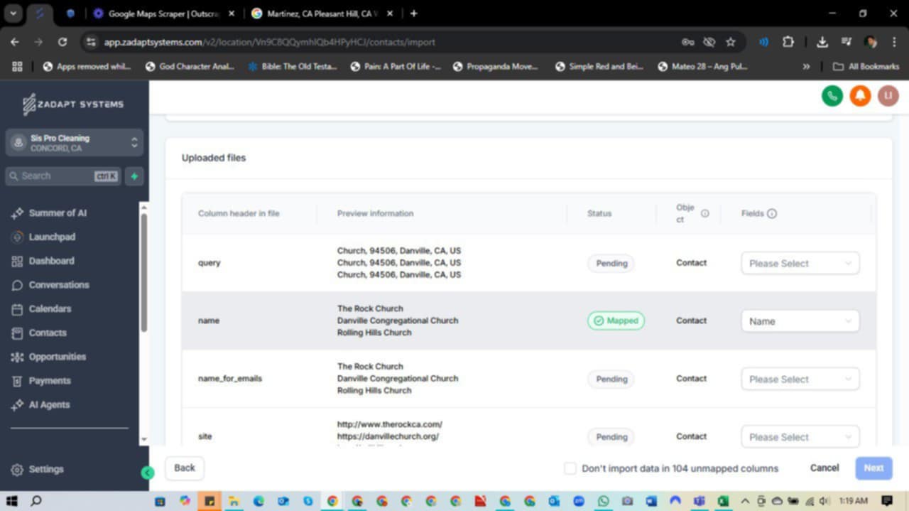
Task: Click the Back button
Action: [185, 468]
